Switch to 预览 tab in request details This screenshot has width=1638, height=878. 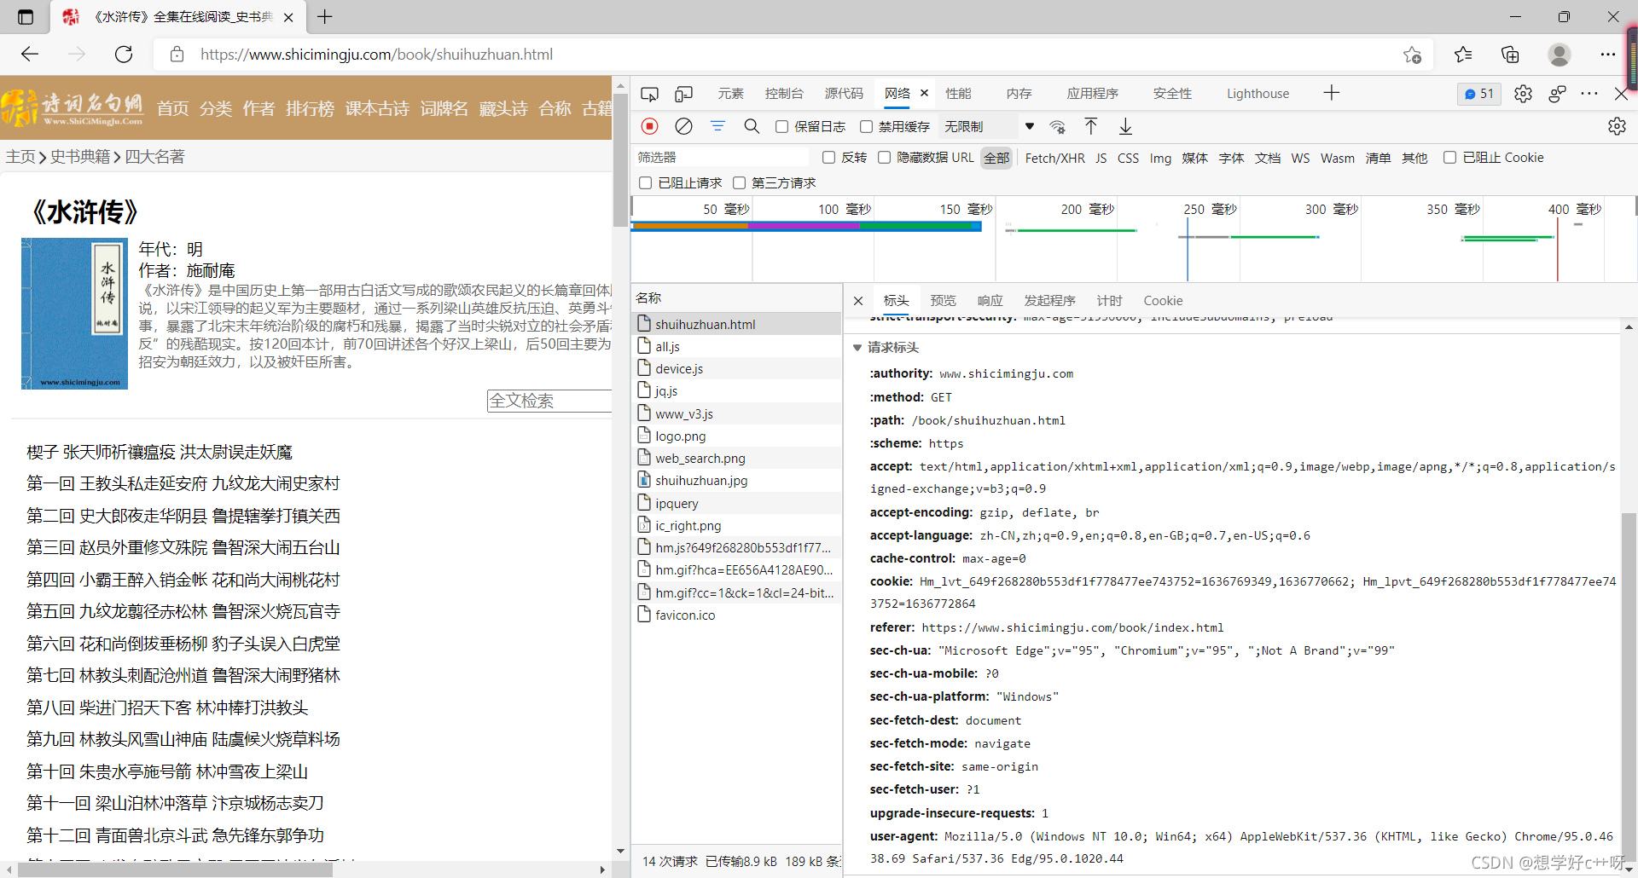click(x=943, y=301)
